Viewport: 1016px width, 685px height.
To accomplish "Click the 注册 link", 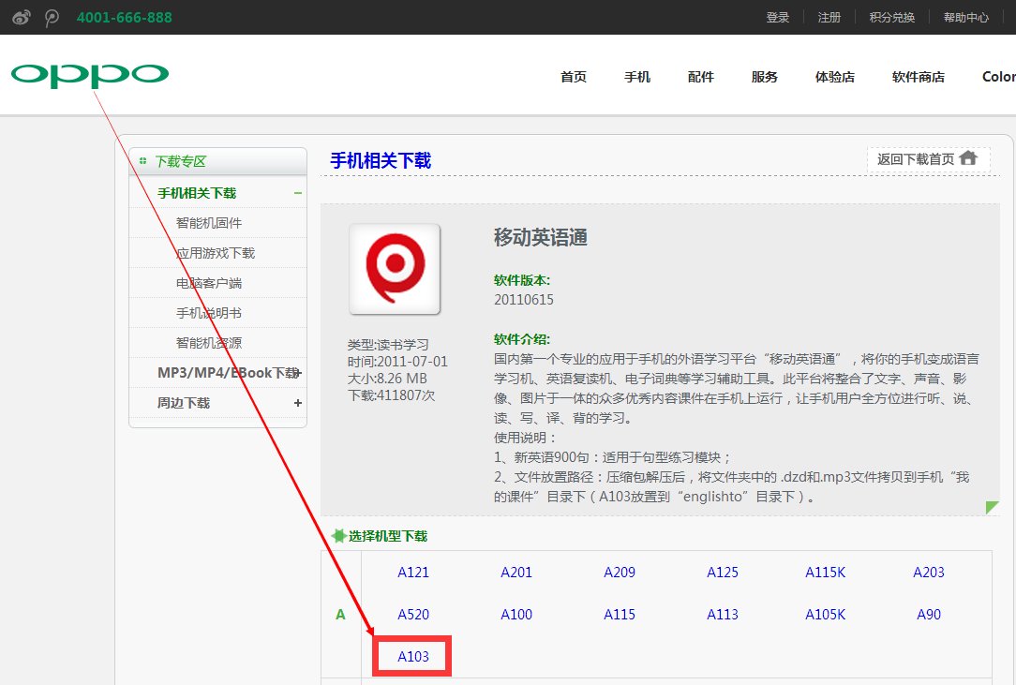I will tap(829, 18).
